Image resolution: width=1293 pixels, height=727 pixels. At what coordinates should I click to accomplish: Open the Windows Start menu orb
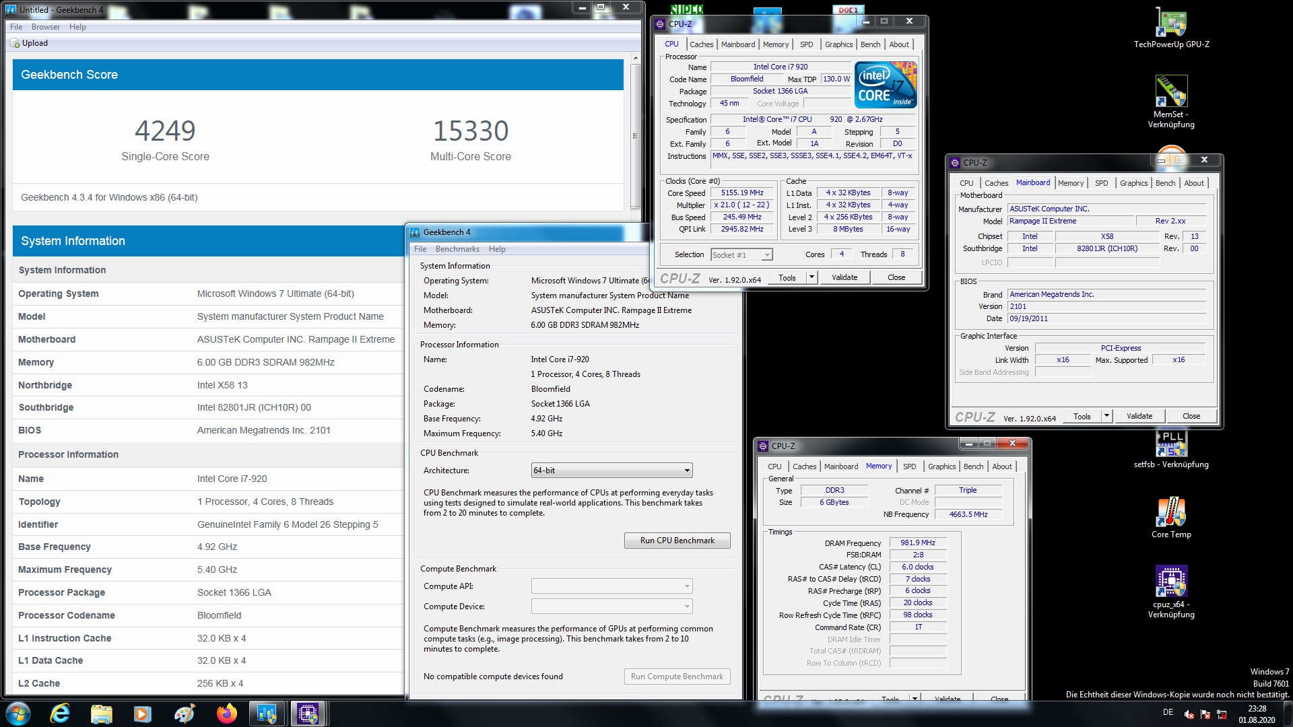tap(18, 714)
